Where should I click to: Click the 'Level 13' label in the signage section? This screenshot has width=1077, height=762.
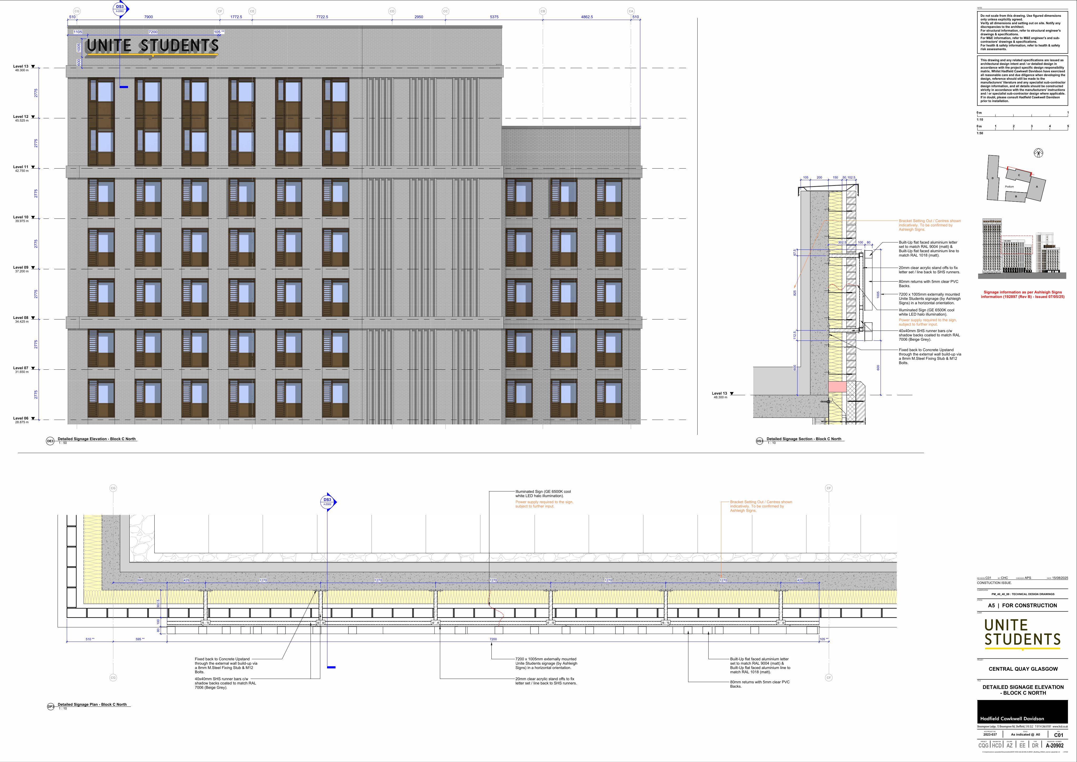point(719,393)
